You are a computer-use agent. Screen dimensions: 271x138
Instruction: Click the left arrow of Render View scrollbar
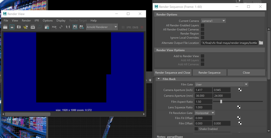pos(3,114)
